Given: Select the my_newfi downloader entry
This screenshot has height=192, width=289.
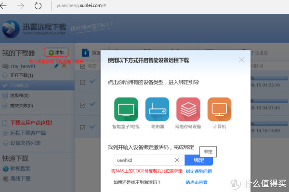Looking at the screenshot, I should coord(23,66).
